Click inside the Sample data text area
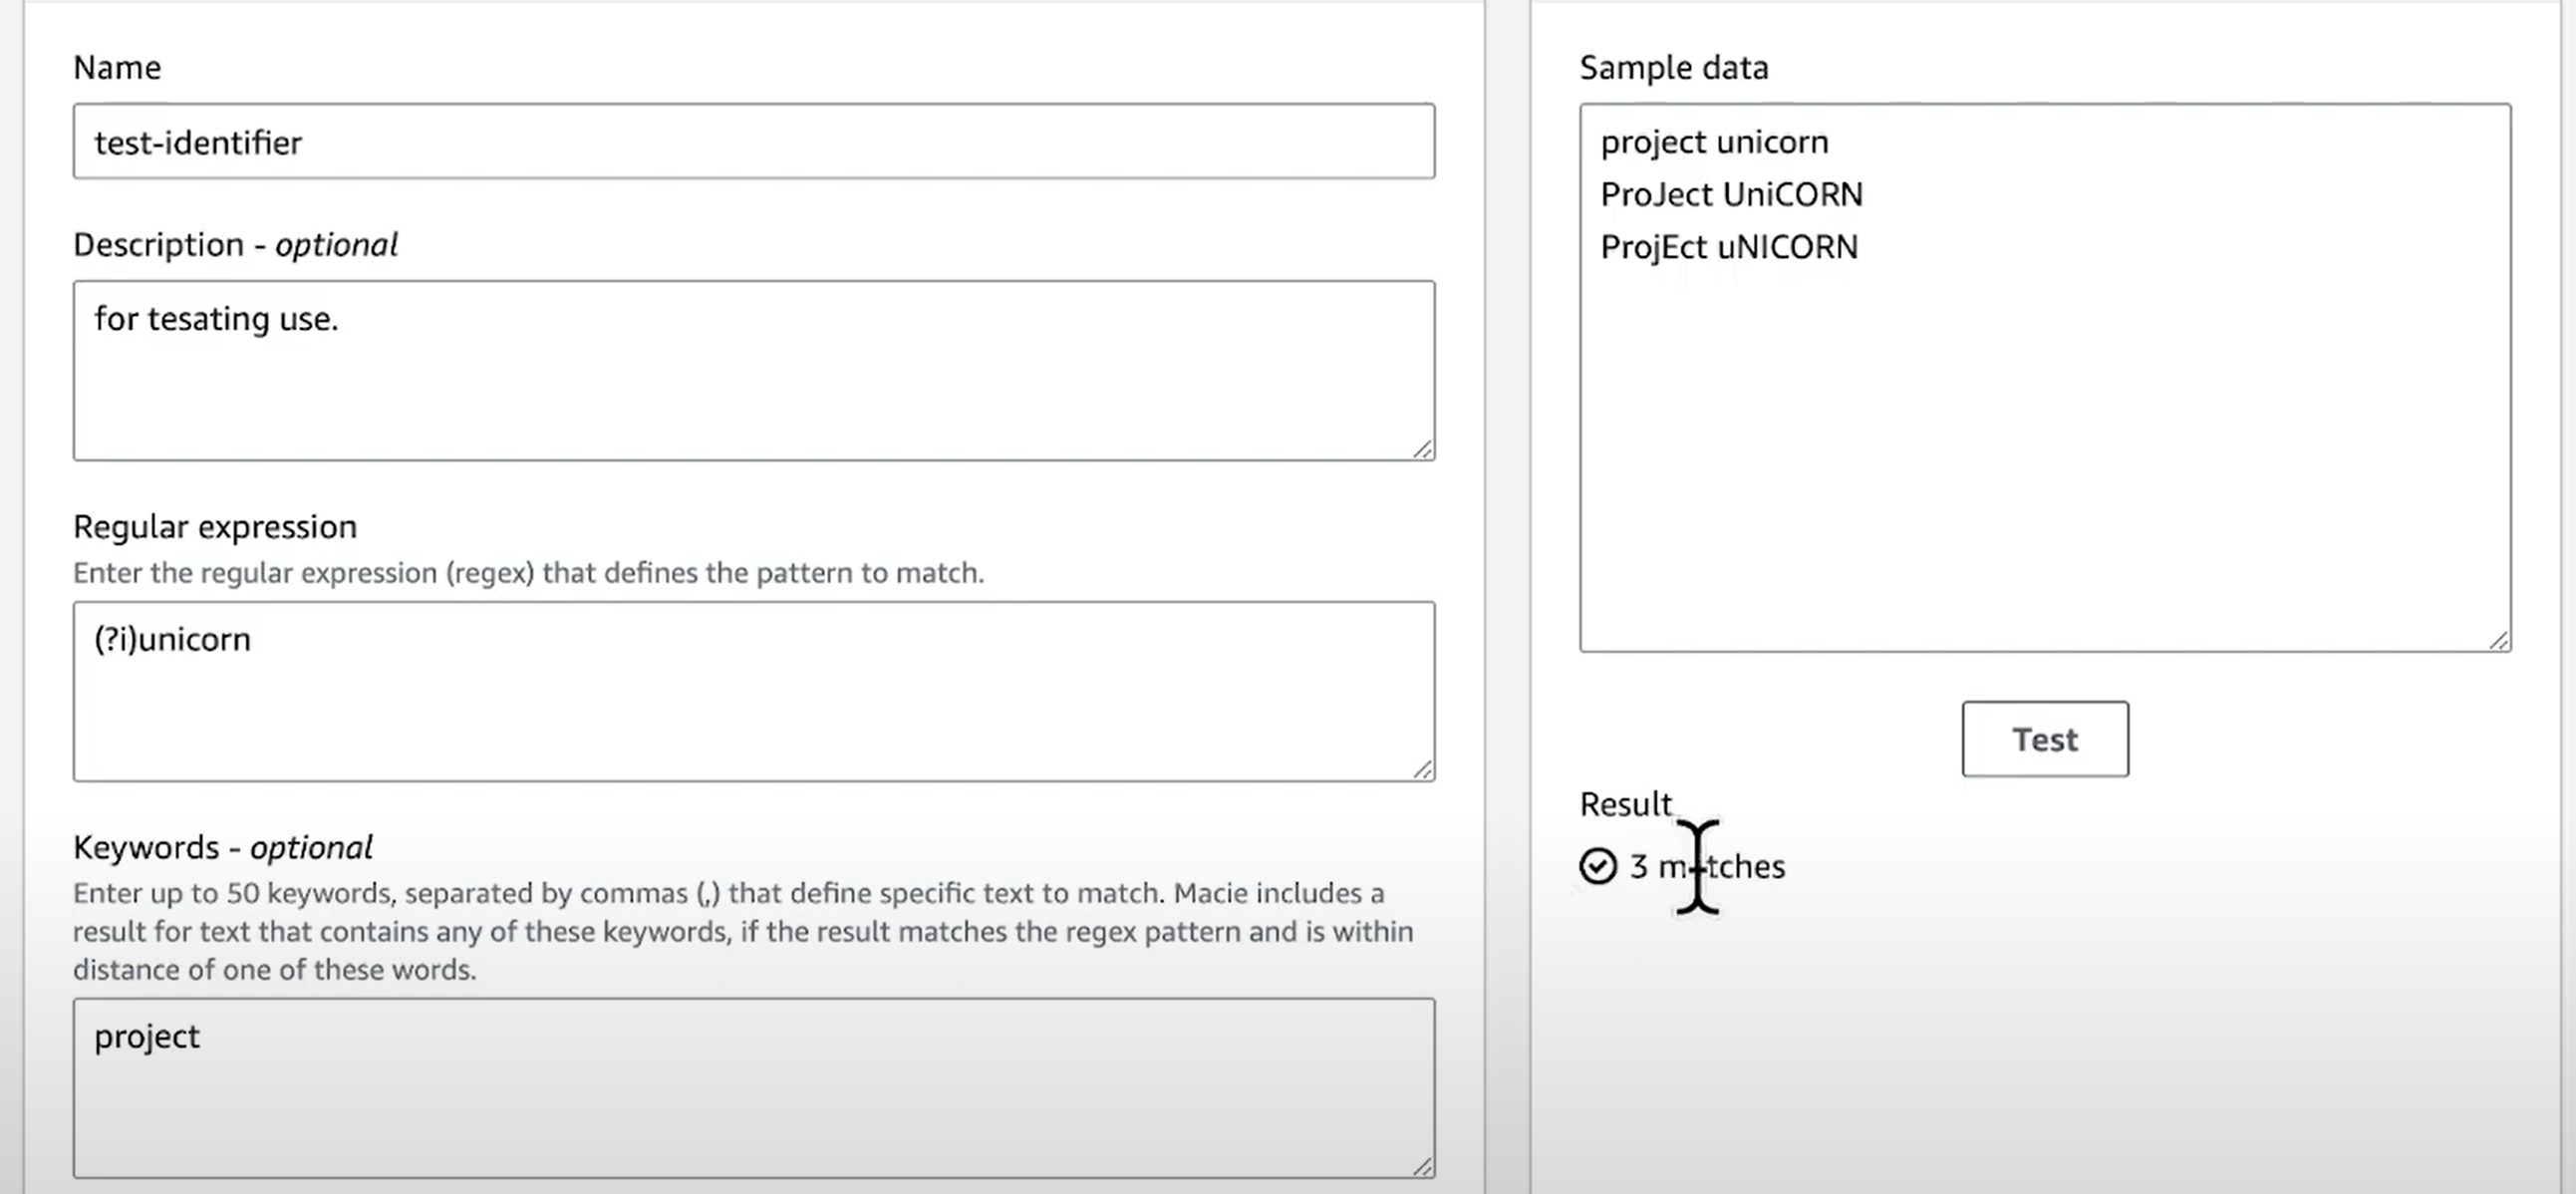The width and height of the screenshot is (2576, 1194). 2045,378
